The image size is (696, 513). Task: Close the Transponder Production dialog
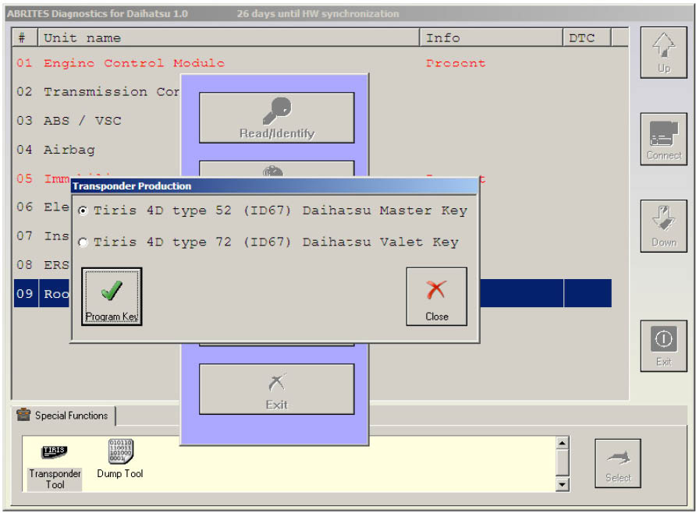(436, 296)
